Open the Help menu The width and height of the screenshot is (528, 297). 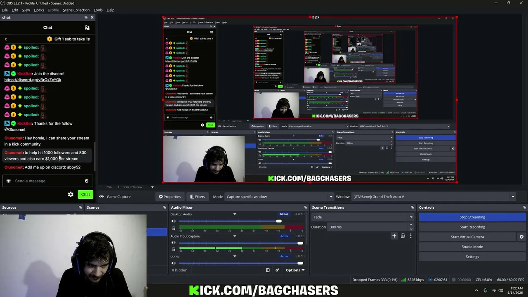point(111,10)
